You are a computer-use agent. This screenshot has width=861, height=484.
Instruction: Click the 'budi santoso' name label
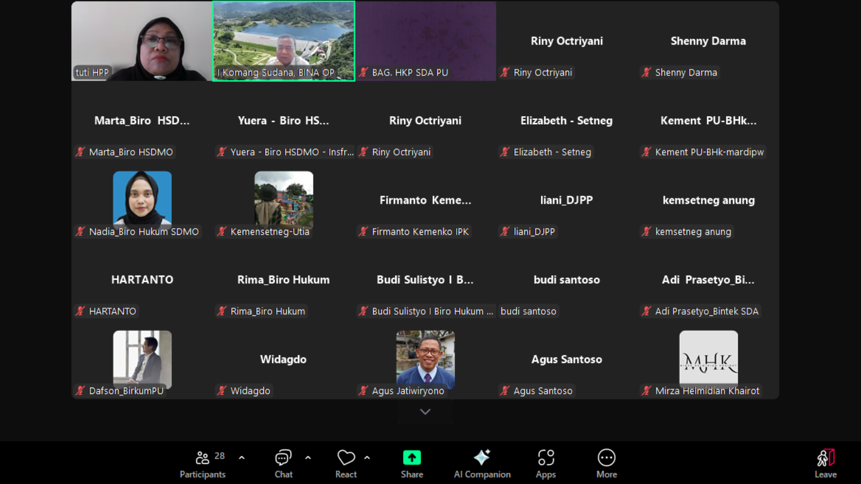[528, 311]
